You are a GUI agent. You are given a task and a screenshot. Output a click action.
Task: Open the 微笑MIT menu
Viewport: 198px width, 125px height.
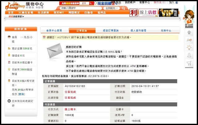pos(59,12)
